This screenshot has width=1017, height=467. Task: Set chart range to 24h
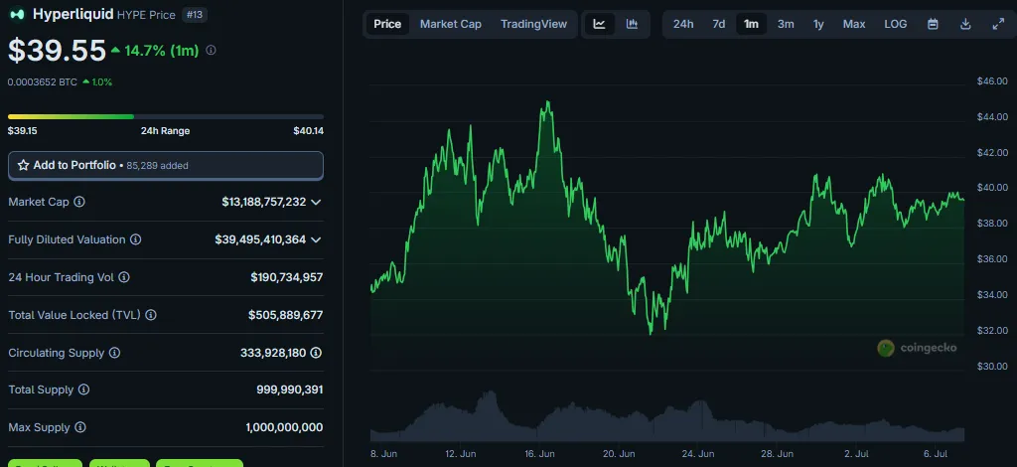click(683, 24)
